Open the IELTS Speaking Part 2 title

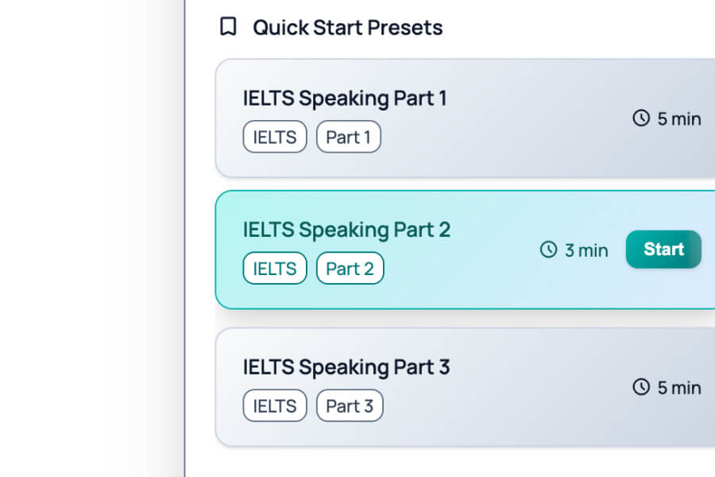346,230
